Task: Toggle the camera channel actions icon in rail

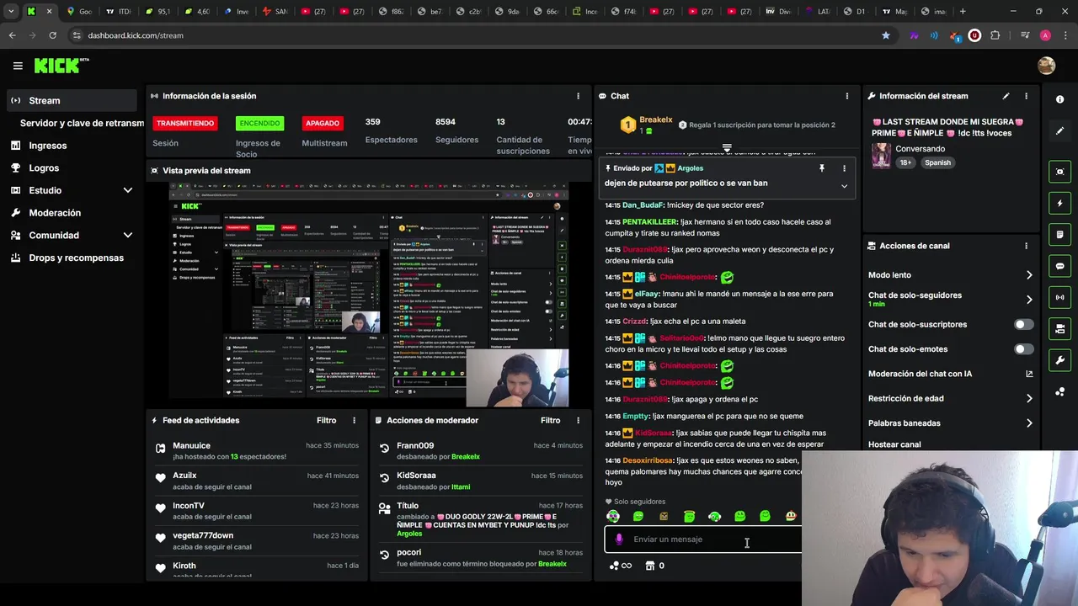Action: (1059, 328)
